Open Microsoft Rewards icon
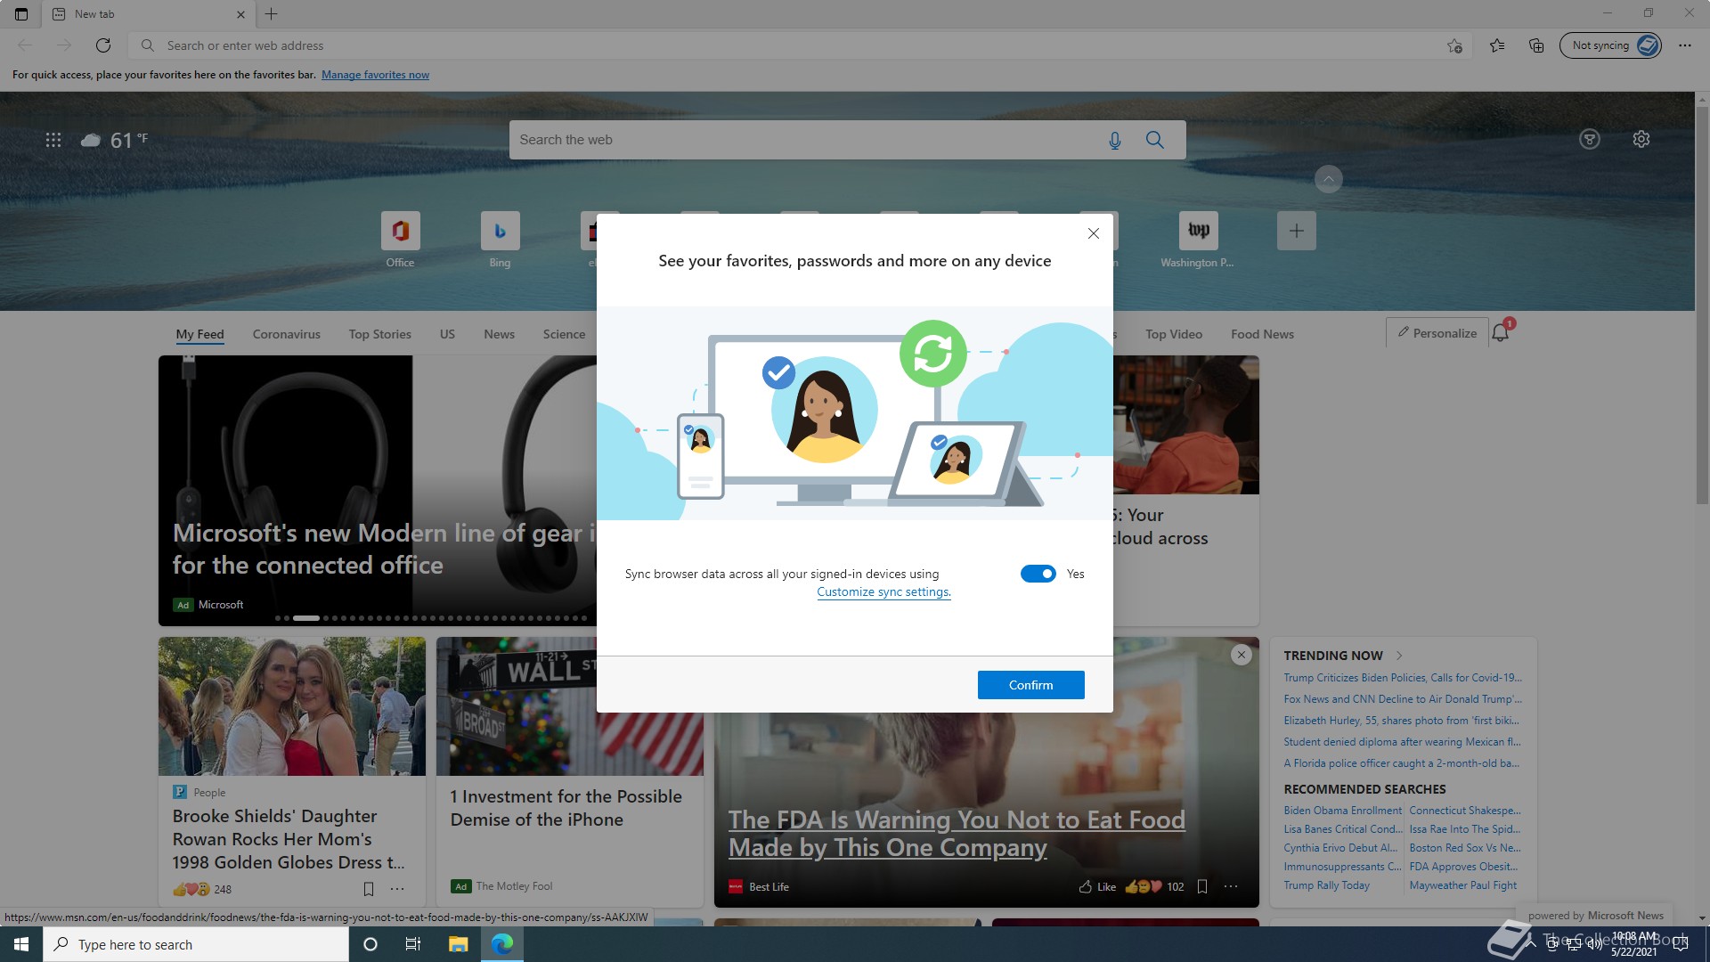Screen dimensions: 1710x962 (x=1590, y=139)
